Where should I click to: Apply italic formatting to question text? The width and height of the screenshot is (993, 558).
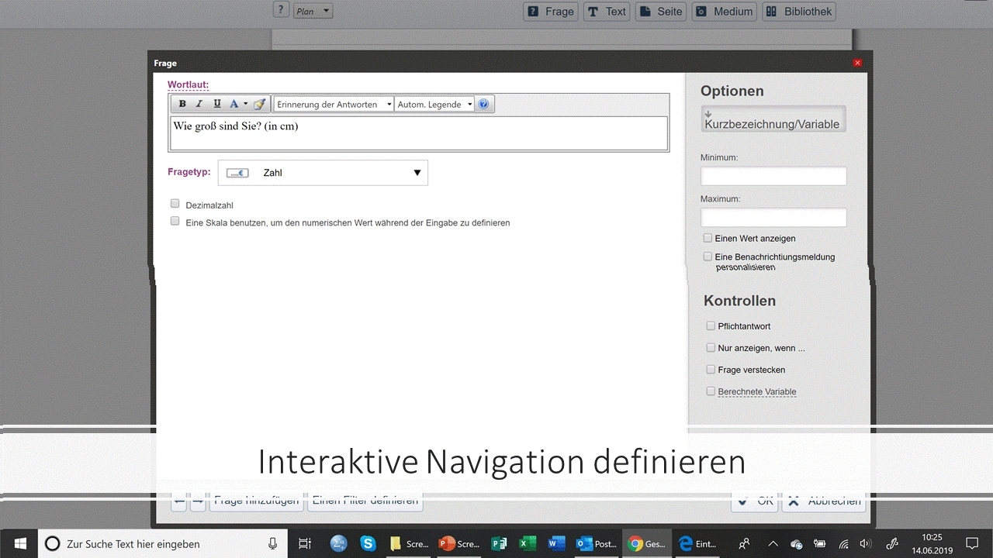pyautogui.click(x=199, y=104)
